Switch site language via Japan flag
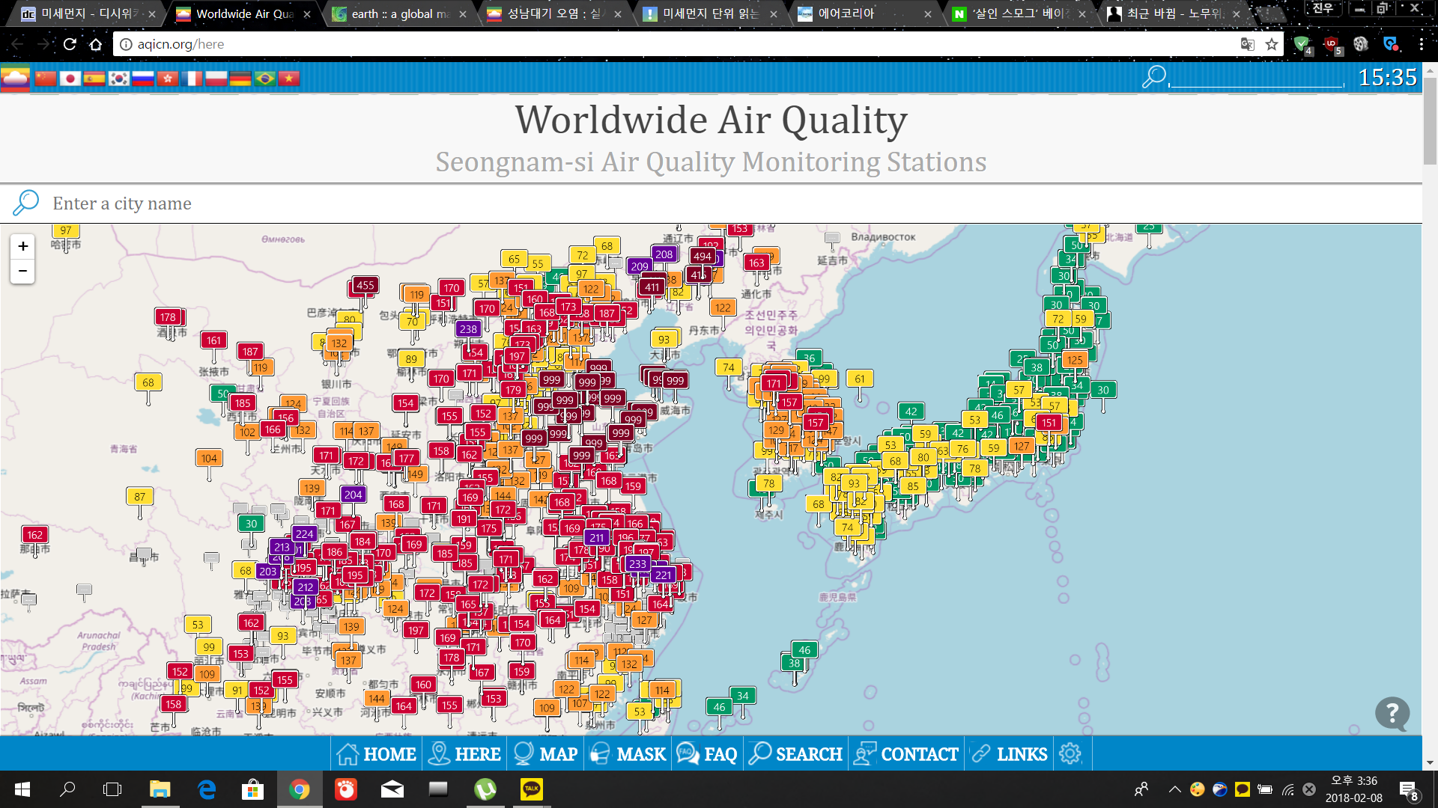Image resolution: width=1438 pixels, height=808 pixels. pos(70,79)
